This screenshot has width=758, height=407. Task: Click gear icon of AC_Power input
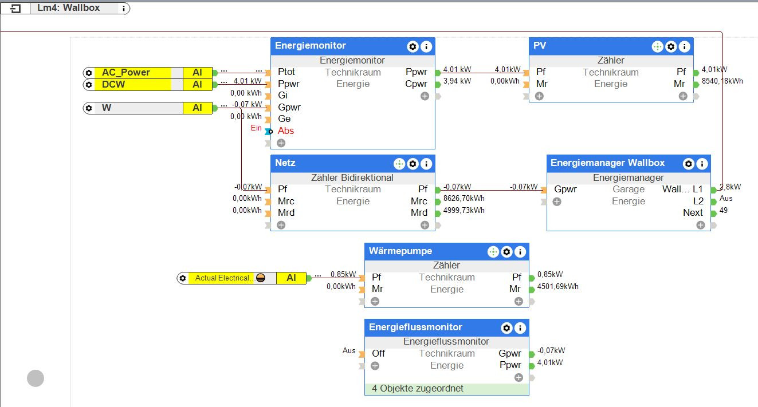tap(89, 73)
